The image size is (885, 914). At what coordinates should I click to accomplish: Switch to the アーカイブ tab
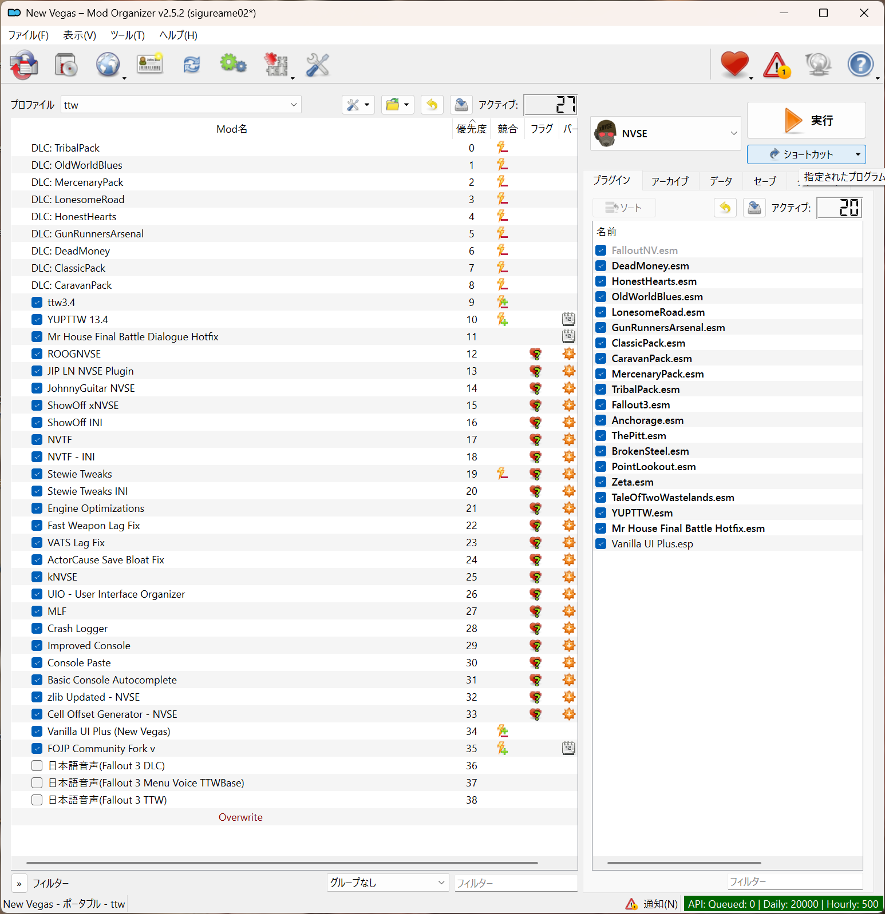click(670, 181)
